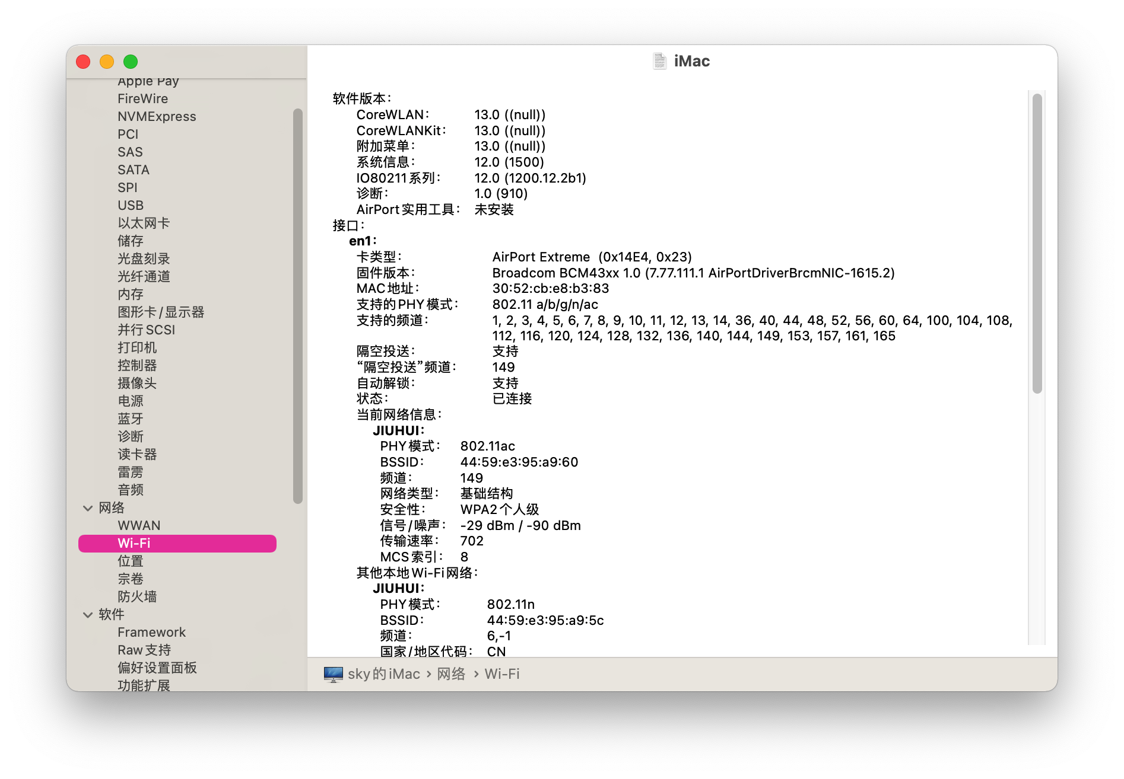1124x779 pixels.
Task: Click the iMac computer icon in path bar
Action: coord(334,674)
